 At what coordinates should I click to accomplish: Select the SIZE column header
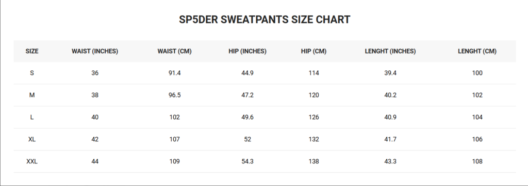pos(32,51)
